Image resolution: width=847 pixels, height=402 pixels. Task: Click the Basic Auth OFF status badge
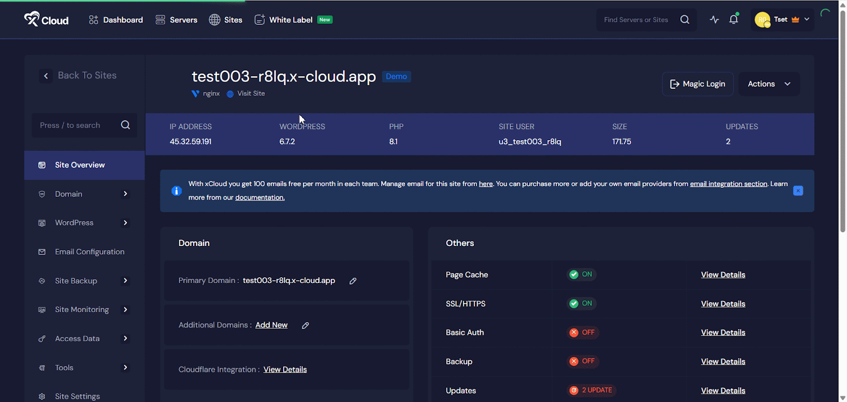tap(582, 333)
